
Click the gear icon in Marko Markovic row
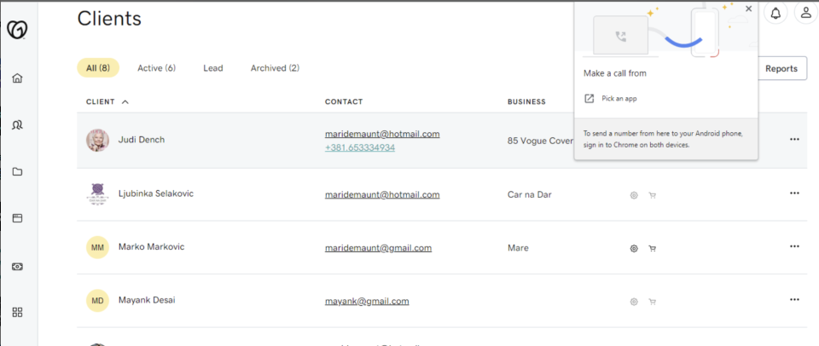[634, 249]
